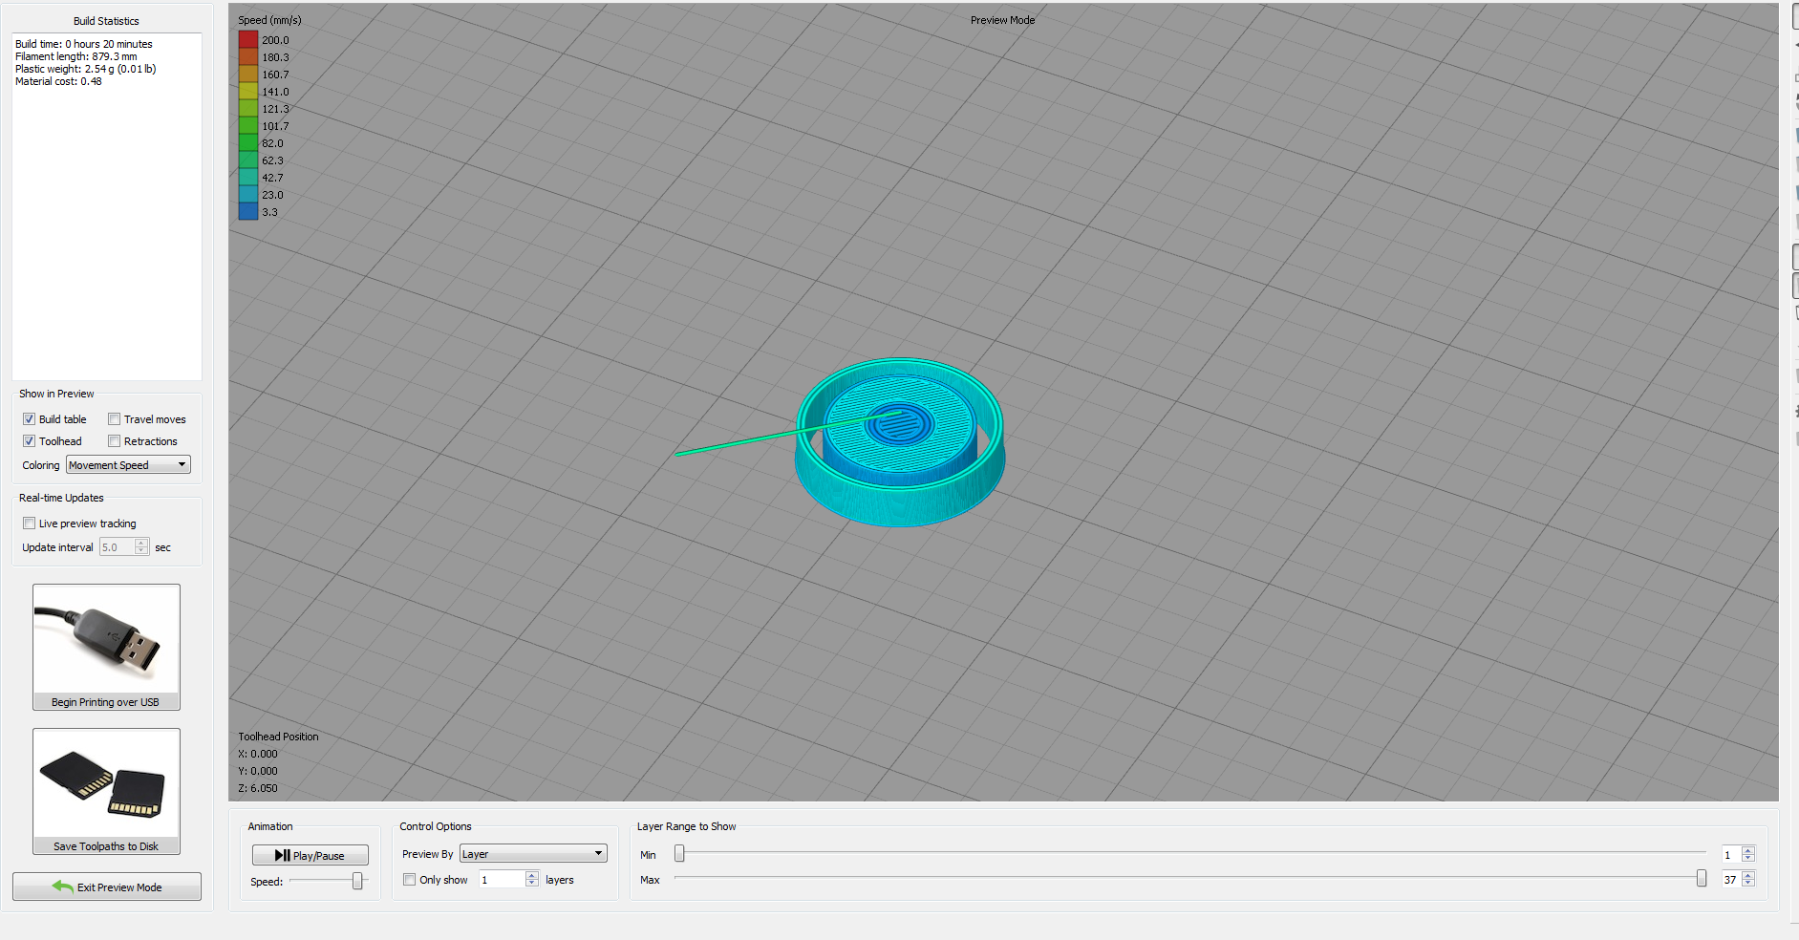Viewport: 1799px width, 940px height.
Task: Click the red 200.0 speed legend swatch
Action: (248, 40)
